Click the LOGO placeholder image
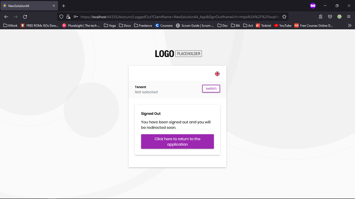The height and width of the screenshot is (199, 355). [178, 54]
